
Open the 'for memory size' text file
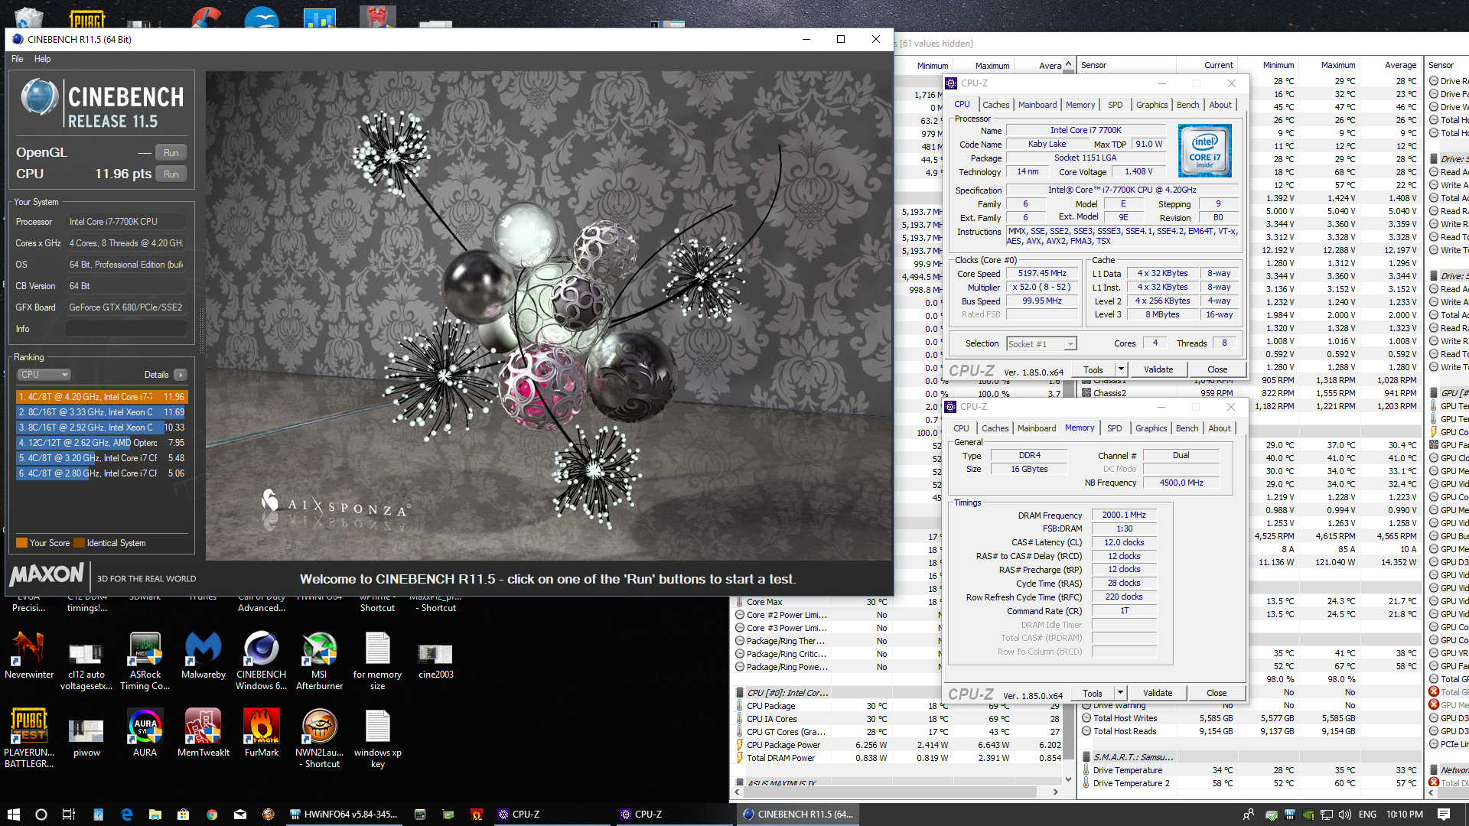point(377,661)
